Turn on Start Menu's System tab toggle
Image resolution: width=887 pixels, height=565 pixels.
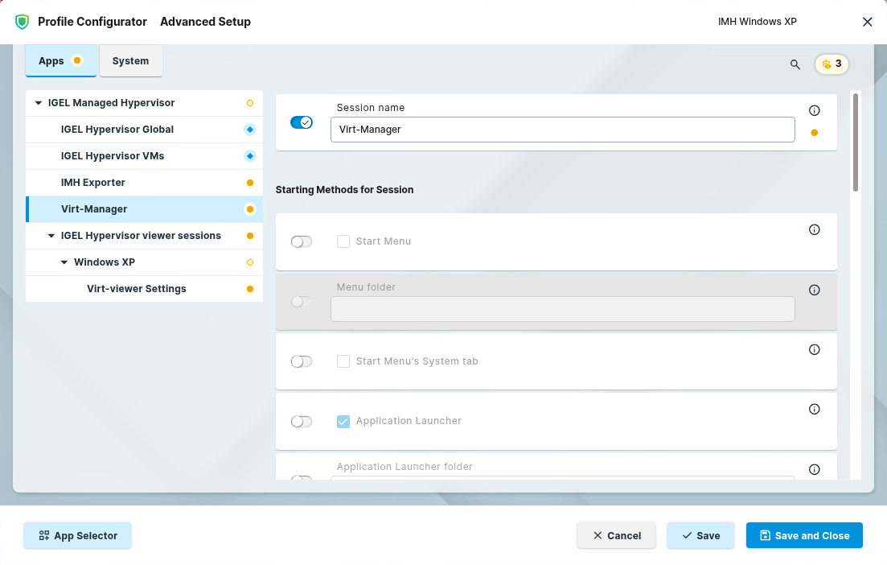(302, 362)
